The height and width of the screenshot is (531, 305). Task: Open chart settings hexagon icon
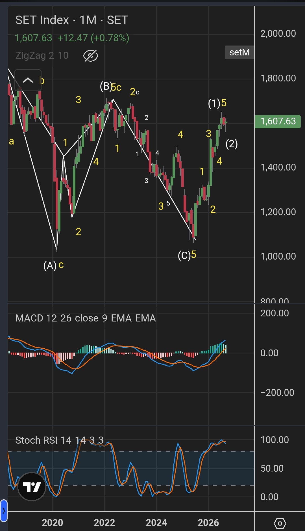point(280,524)
